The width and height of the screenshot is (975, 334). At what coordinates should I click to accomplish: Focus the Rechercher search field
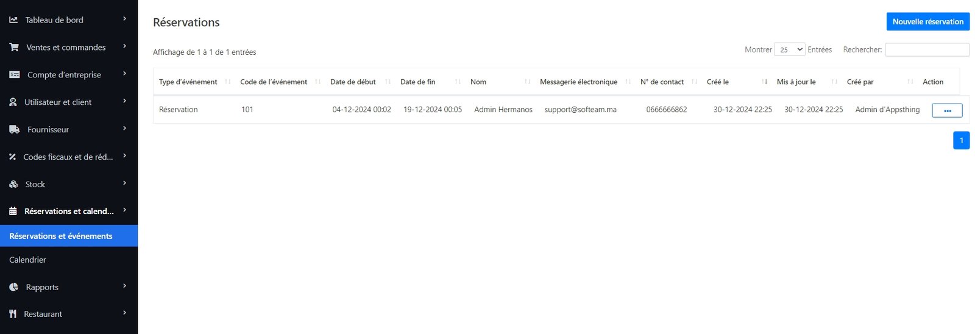click(x=926, y=50)
